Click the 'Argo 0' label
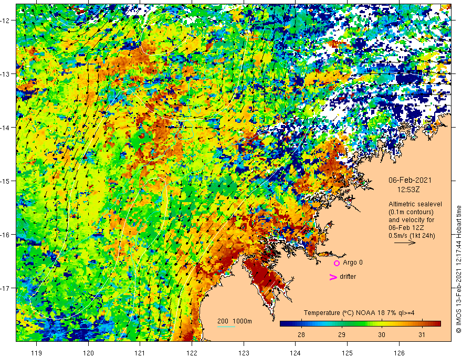This screenshot has width=462, height=357. pyautogui.click(x=353, y=262)
